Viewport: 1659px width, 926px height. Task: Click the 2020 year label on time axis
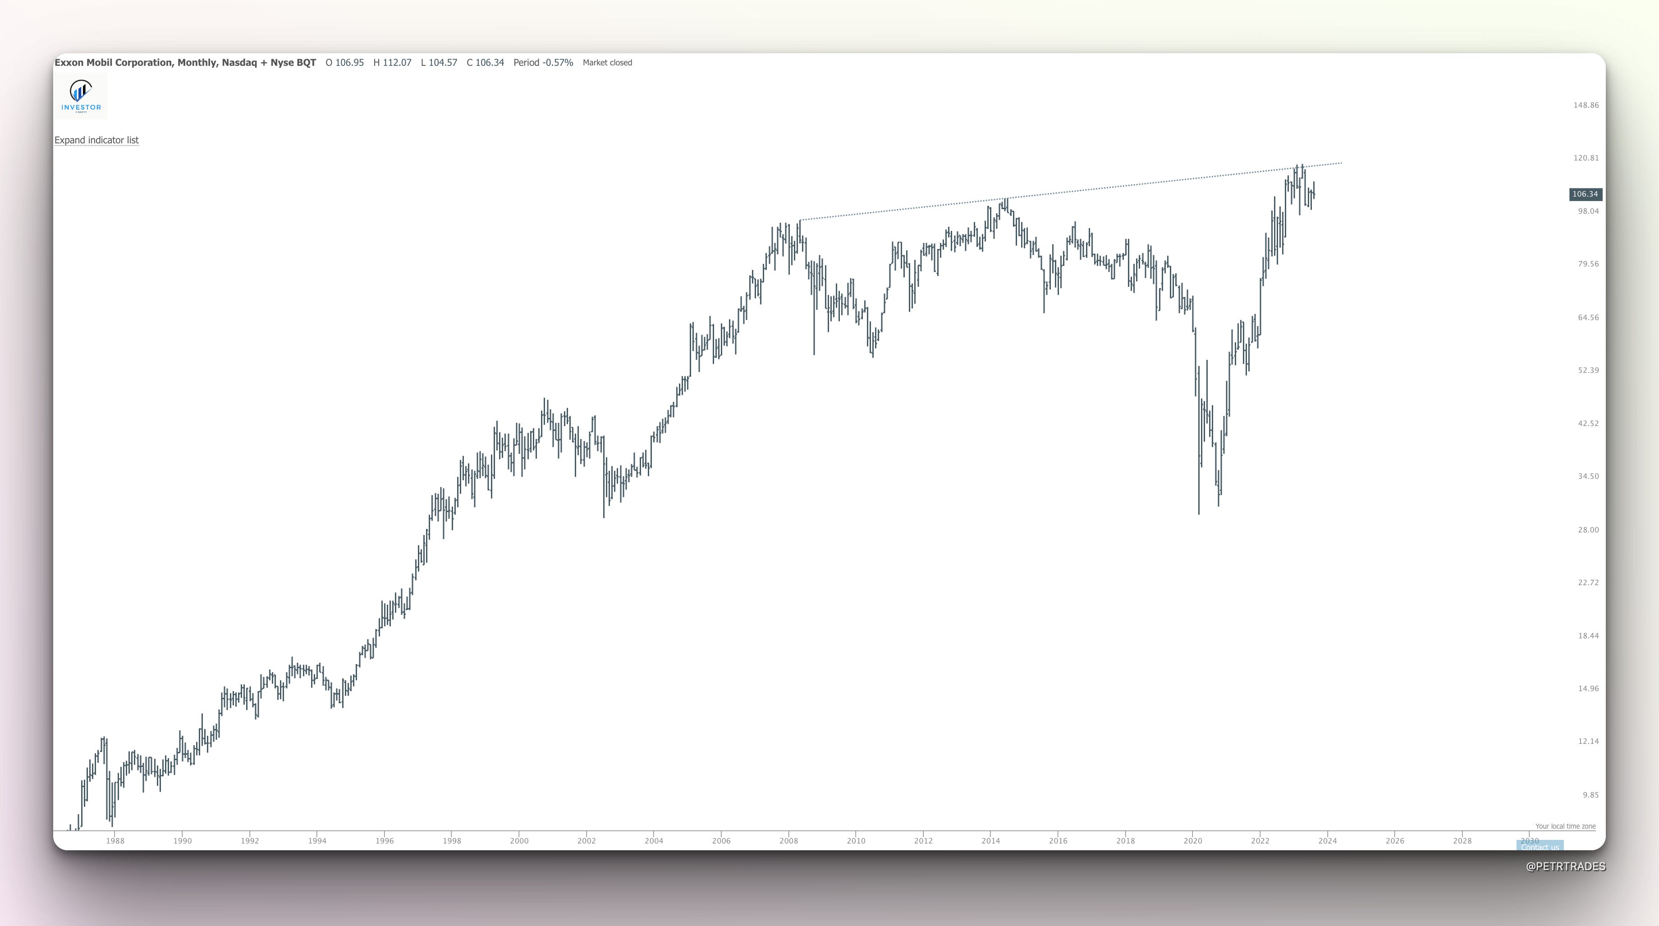[x=1193, y=840]
